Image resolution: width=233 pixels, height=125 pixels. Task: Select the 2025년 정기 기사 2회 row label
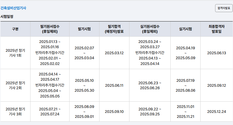(15, 85)
